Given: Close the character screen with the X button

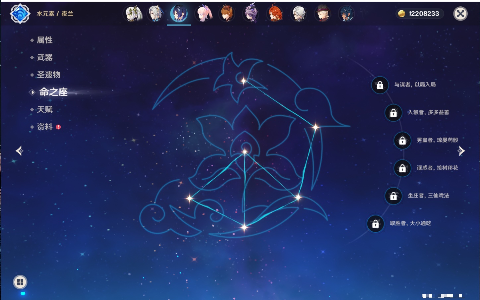Looking at the screenshot, I should 460,14.
